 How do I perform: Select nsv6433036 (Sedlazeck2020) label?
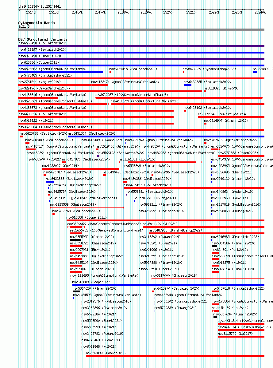tap(42, 114)
